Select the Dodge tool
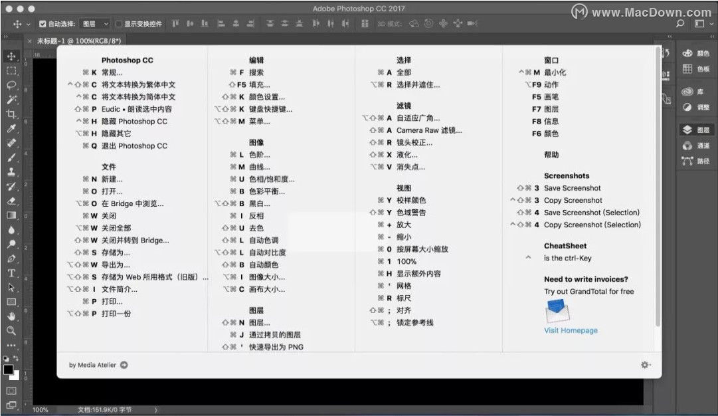Screen dimensions: 718x416 click(11, 244)
